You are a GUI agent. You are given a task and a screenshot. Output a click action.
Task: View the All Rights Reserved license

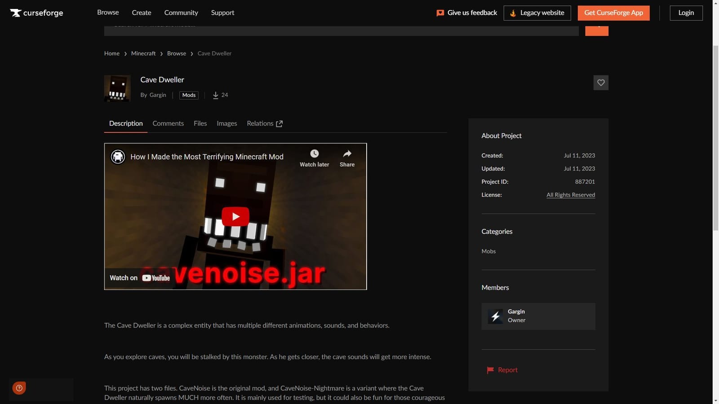coord(570,195)
